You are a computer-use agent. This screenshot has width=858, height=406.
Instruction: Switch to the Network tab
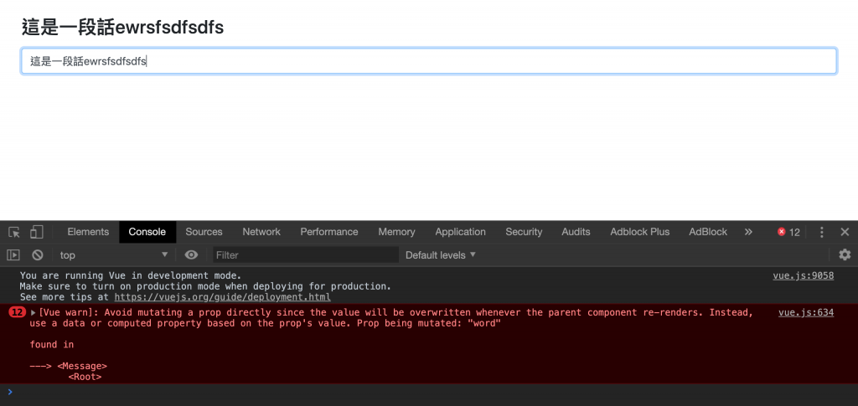coord(261,232)
